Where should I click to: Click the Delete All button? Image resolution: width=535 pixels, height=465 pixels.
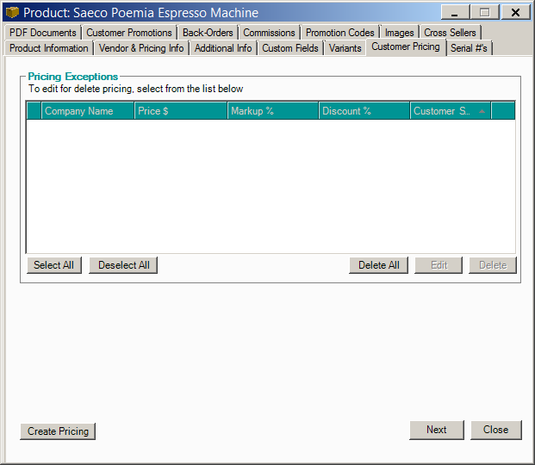(379, 265)
